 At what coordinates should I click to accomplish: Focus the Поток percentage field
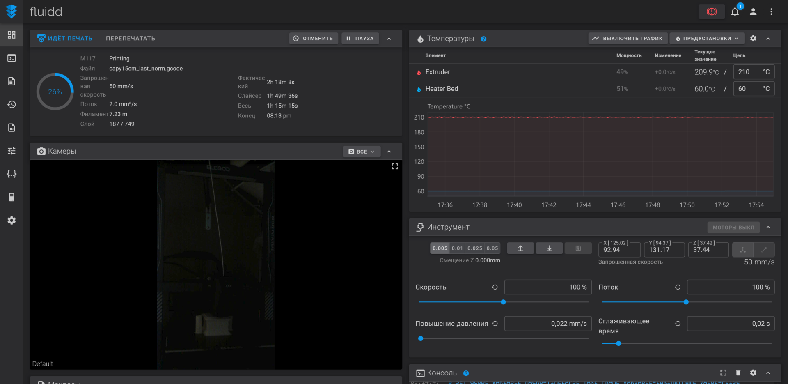[x=731, y=287]
